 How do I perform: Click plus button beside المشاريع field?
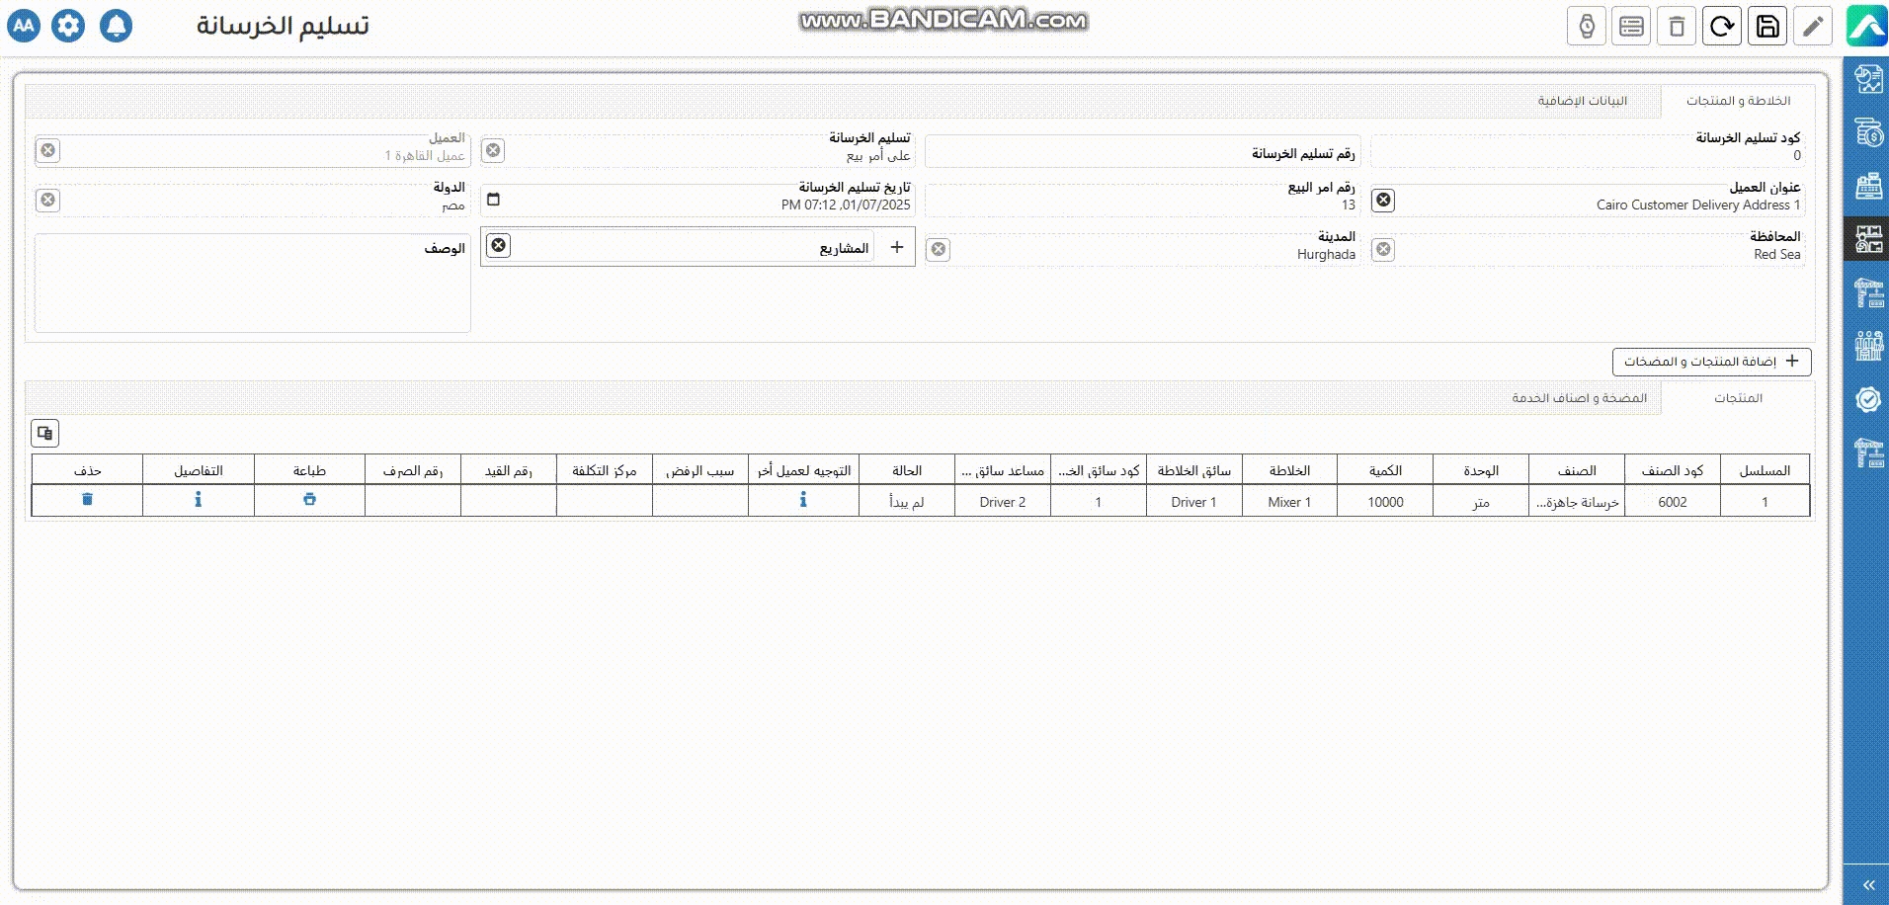(897, 247)
